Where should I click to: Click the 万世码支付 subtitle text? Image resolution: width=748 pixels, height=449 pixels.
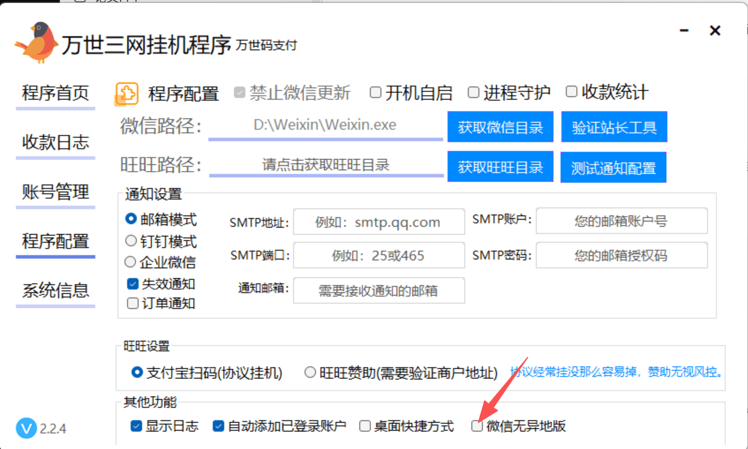(x=267, y=45)
